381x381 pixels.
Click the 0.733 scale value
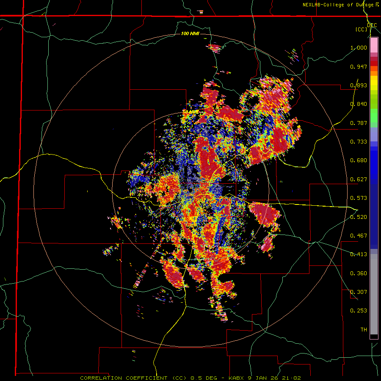tap(359, 142)
